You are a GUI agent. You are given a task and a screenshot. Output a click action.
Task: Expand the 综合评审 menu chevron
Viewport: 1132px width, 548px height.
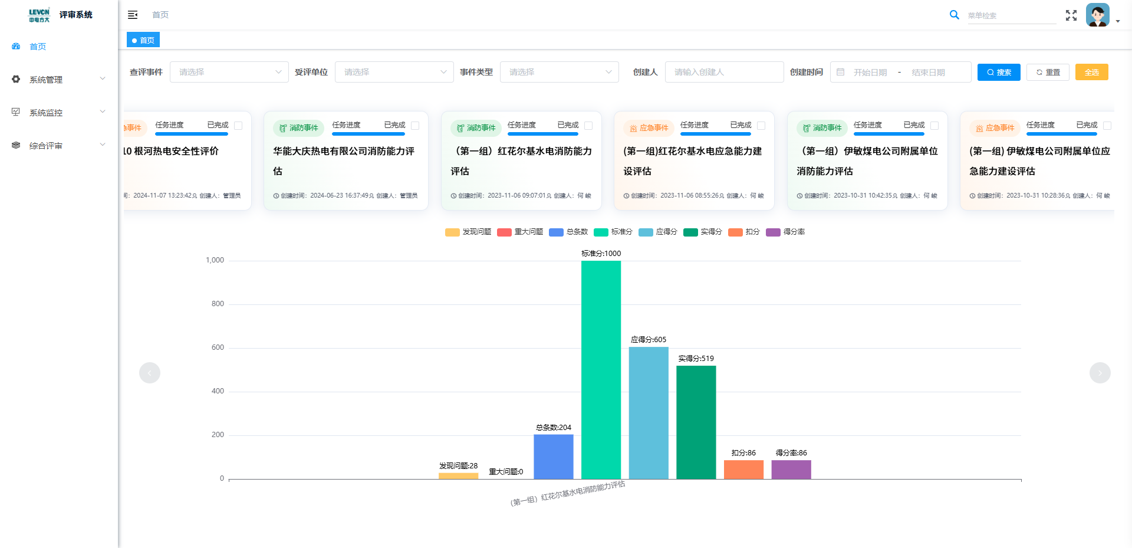(x=103, y=145)
